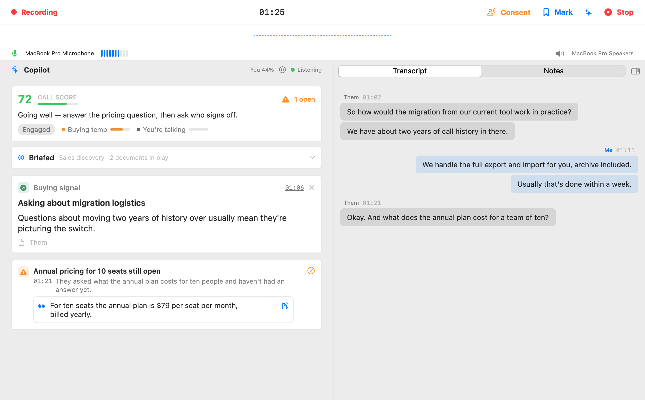Mark annual pricing item as resolved
The height and width of the screenshot is (400, 645).
pyautogui.click(x=311, y=271)
